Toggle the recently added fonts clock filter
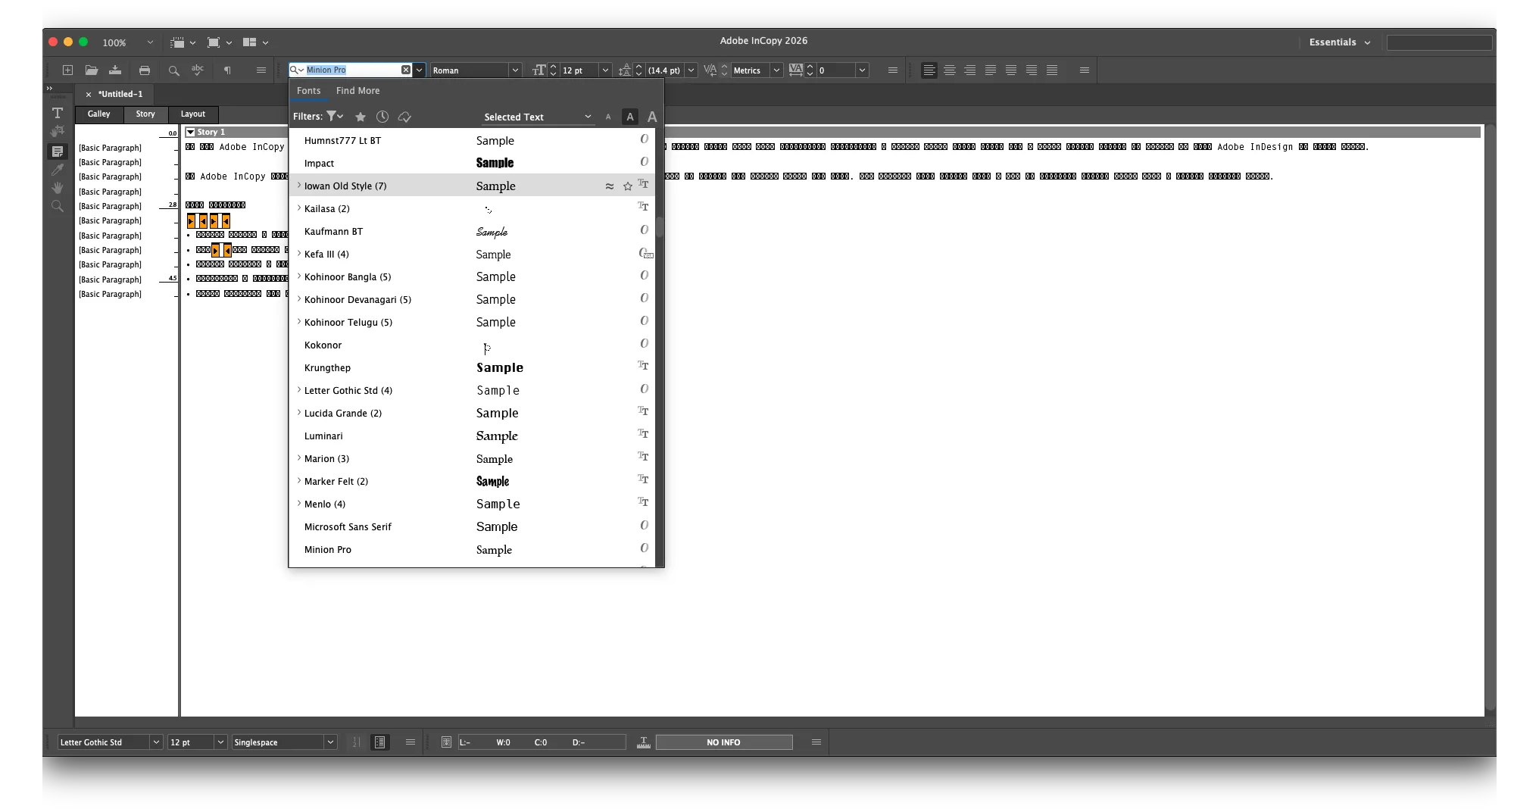Screen dimensions: 1539x812 click(382, 117)
